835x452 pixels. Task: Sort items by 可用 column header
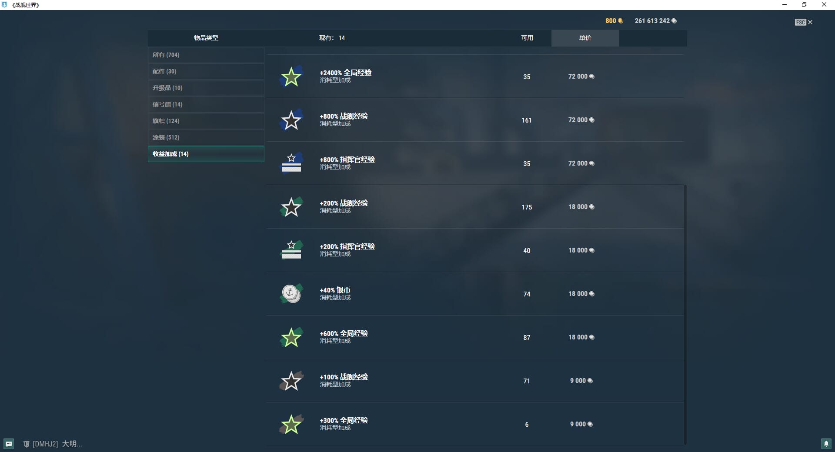(x=527, y=38)
